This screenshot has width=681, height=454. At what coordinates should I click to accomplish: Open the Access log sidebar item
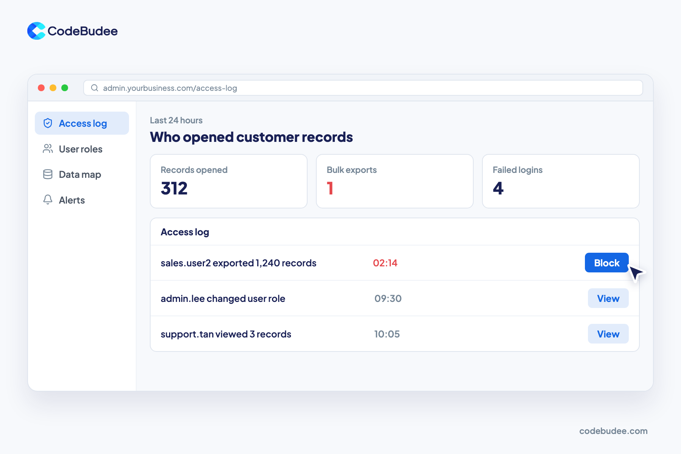coord(82,123)
